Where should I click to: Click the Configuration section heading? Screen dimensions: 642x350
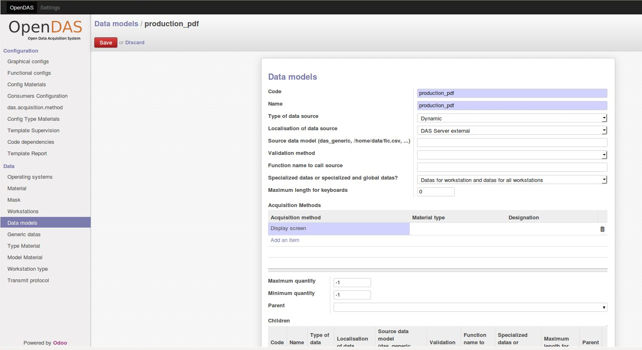tap(21, 51)
